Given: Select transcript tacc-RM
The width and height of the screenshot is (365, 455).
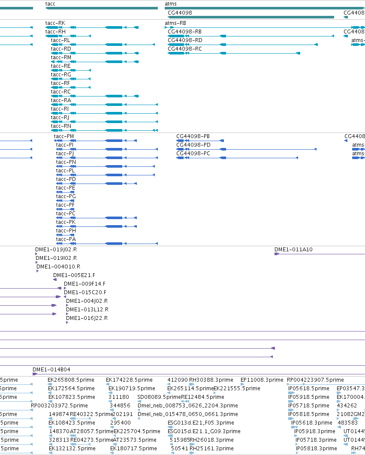Looking at the screenshot, I should click(61, 57).
